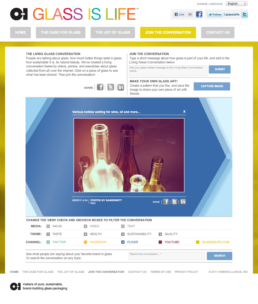Click the Twitter bird icon in the header
The image size is (258, 304).
coord(244,14)
